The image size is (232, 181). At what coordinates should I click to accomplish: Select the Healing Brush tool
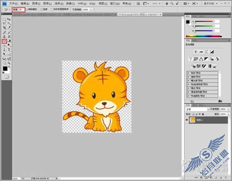coord(5,32)
